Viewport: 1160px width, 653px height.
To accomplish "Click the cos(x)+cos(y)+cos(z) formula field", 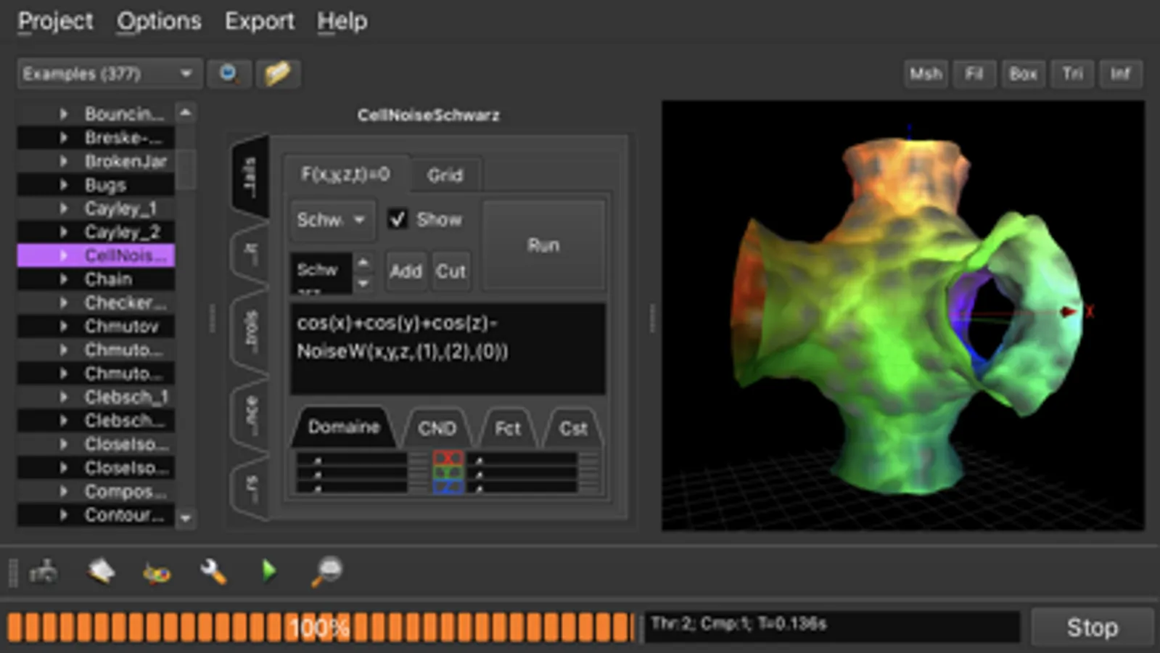I will pyautogui.click(x=448, y=348).
